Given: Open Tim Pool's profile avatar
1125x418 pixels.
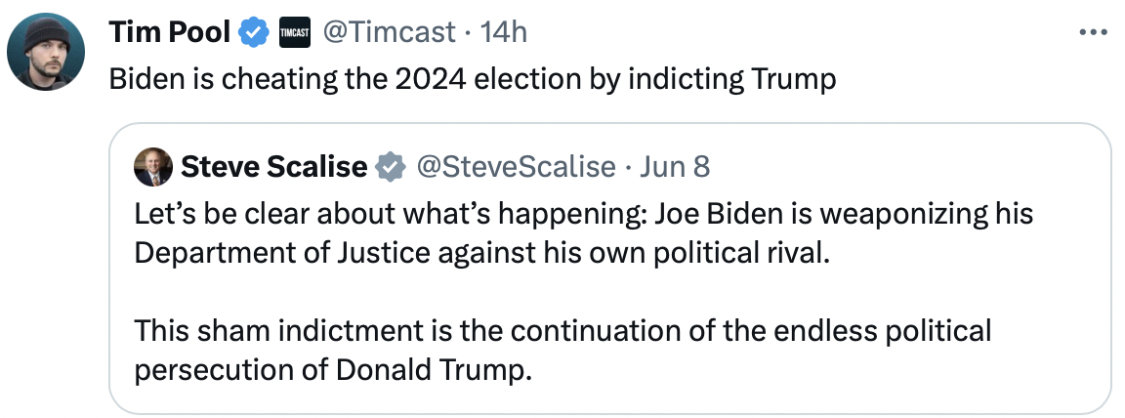Looking at the screenshot, I should pos(46,54).
